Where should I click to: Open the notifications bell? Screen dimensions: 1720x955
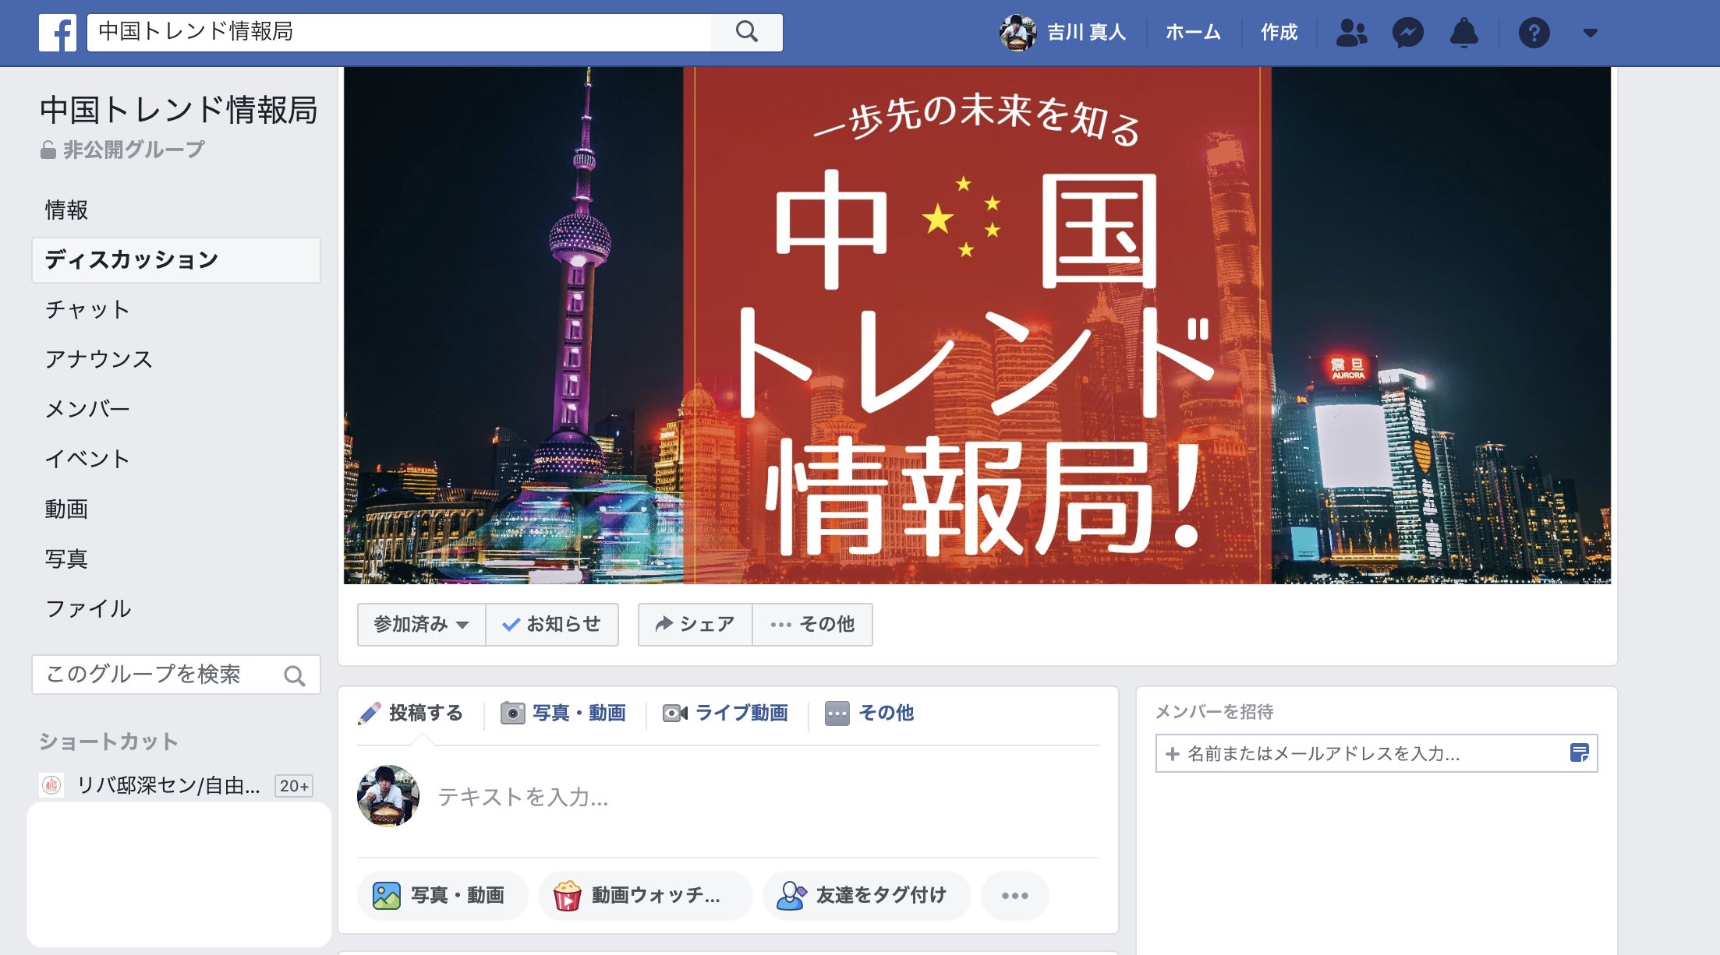coord(1463,33)
